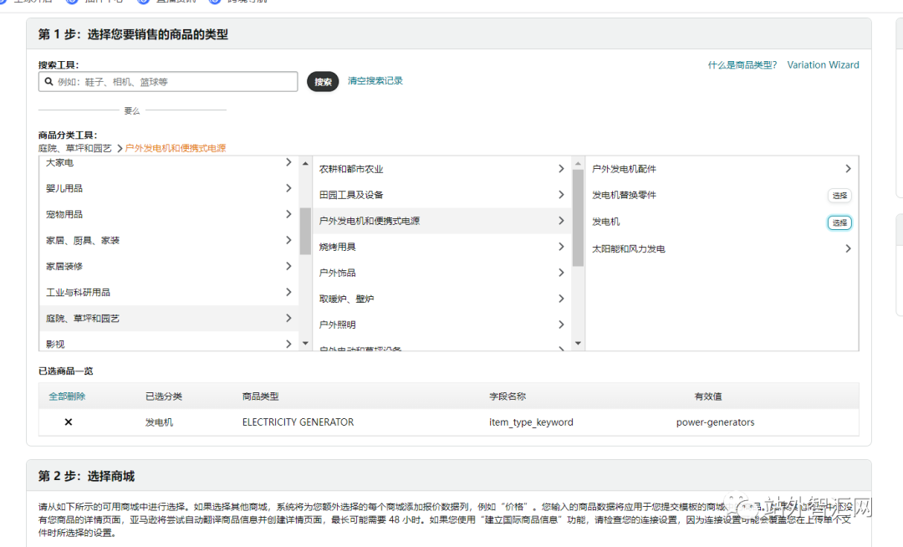Click 全部删除 to remove all selections
This screenshot has width=903, height=547.
[67, 396]
